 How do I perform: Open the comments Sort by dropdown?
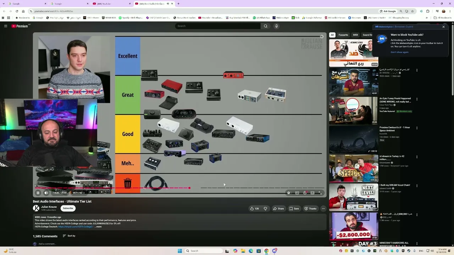click(69, 236)
